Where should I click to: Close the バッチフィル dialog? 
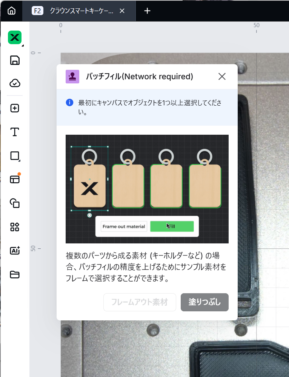222,77
